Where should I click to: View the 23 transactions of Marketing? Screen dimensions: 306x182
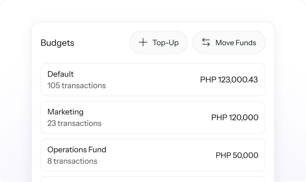coord(74,123)
